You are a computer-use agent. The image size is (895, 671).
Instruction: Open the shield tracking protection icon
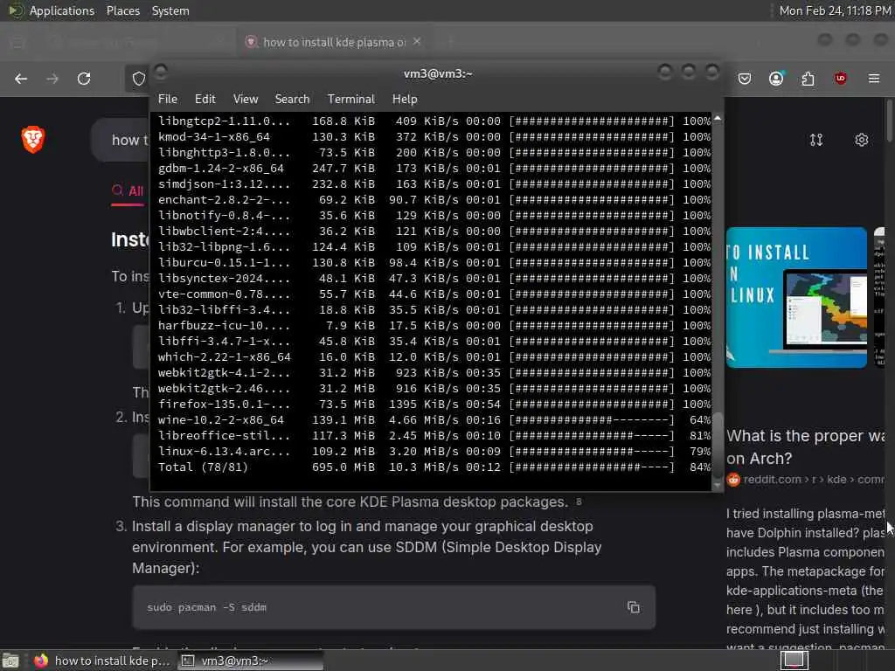click(x=139, y=79)
